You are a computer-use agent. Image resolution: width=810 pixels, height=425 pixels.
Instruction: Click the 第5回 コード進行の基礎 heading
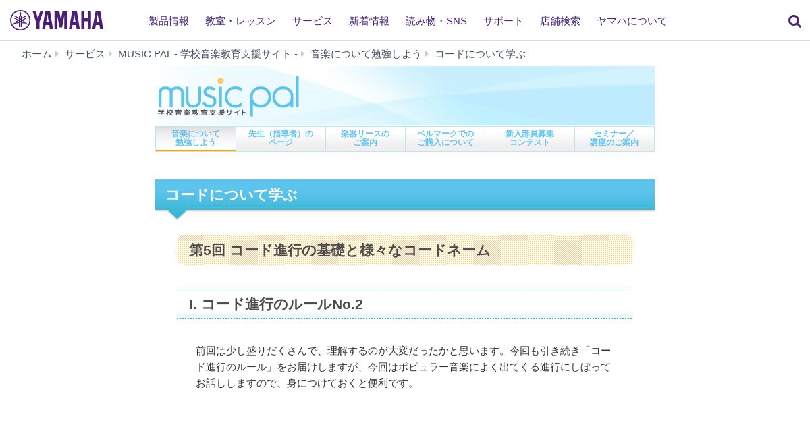coord(405,250)
